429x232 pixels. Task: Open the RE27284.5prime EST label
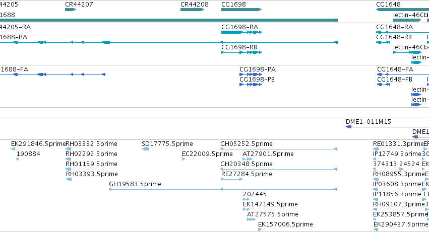(x=247, y=174)
